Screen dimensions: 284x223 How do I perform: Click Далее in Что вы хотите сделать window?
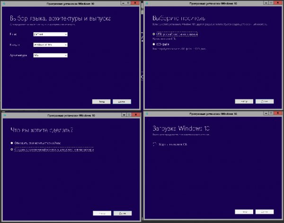coord(123,213)
